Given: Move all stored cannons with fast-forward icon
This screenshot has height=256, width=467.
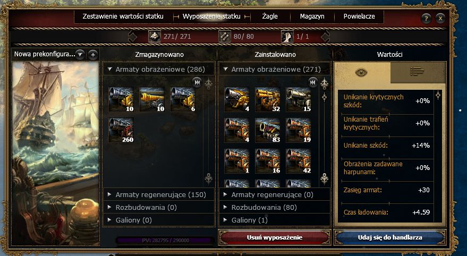Looking at the screenshot, I should 197,82.
